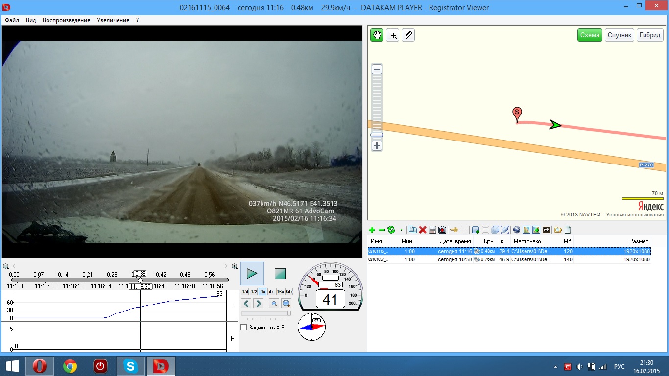669x376 pixels.
Task: Enable the Зациклить А-В checkbox
Action: click(244, 327)
